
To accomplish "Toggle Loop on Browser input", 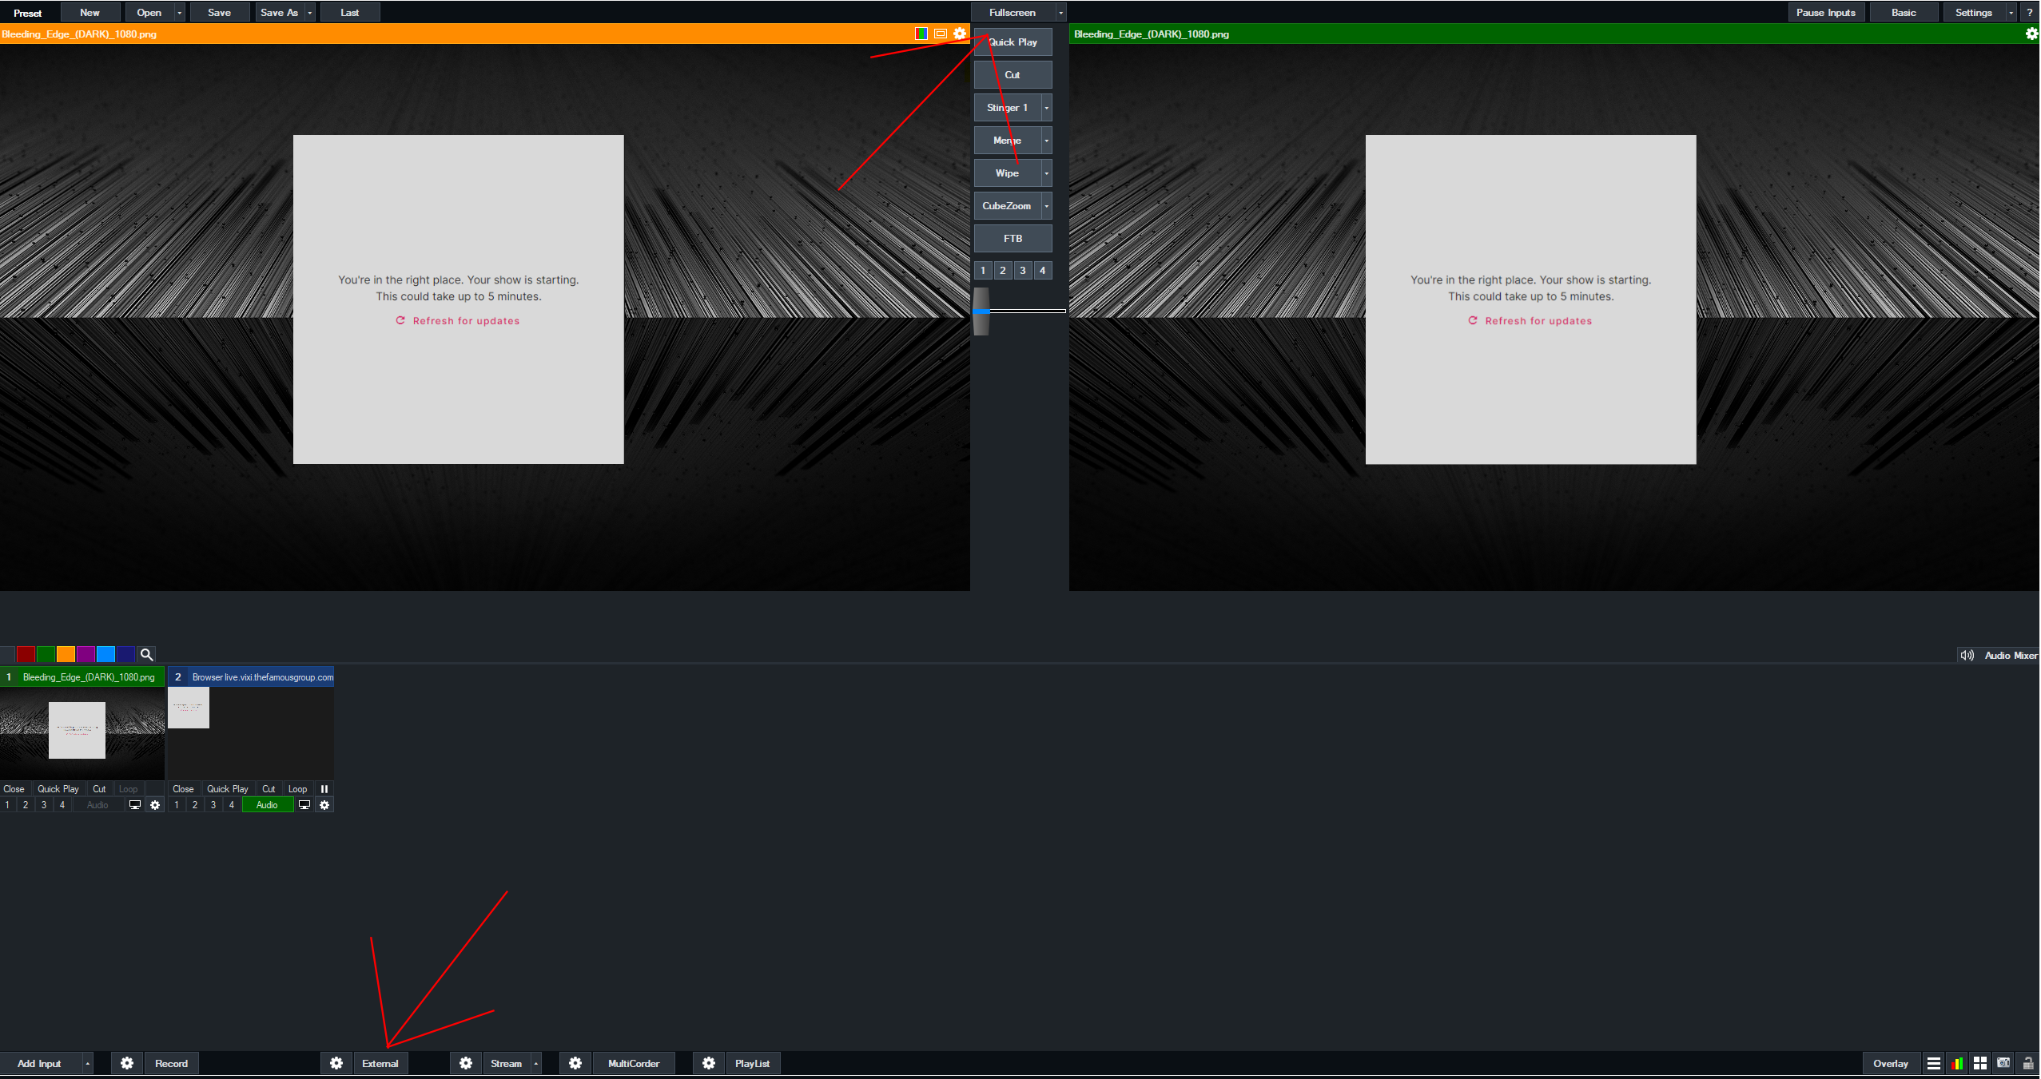I will click(x=297, y=789).
